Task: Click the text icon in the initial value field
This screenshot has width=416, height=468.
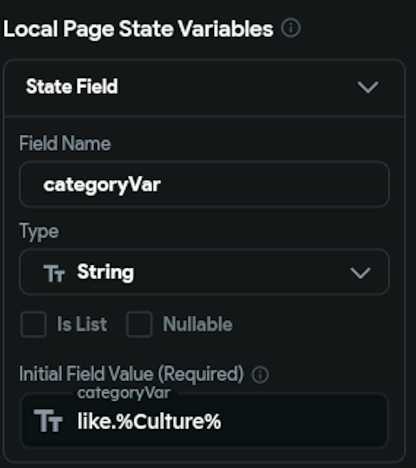Action: pos(48,421)
